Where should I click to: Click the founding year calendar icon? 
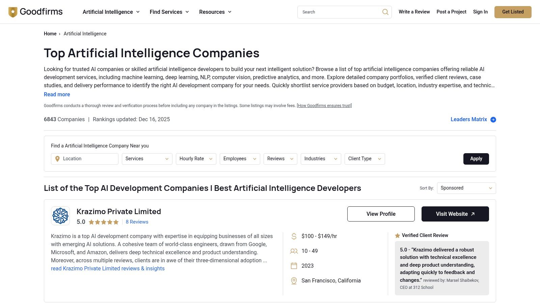293,266
